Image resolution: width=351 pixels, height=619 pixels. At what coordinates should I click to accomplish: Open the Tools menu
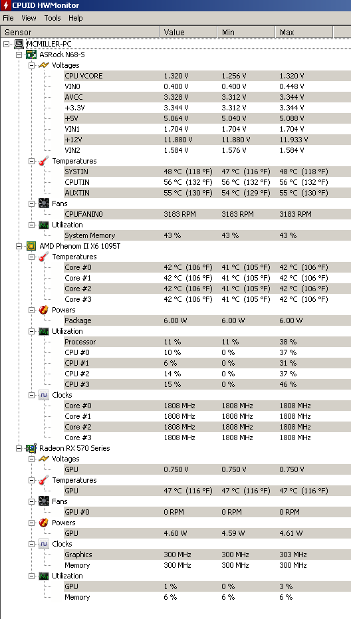[52, 18]
